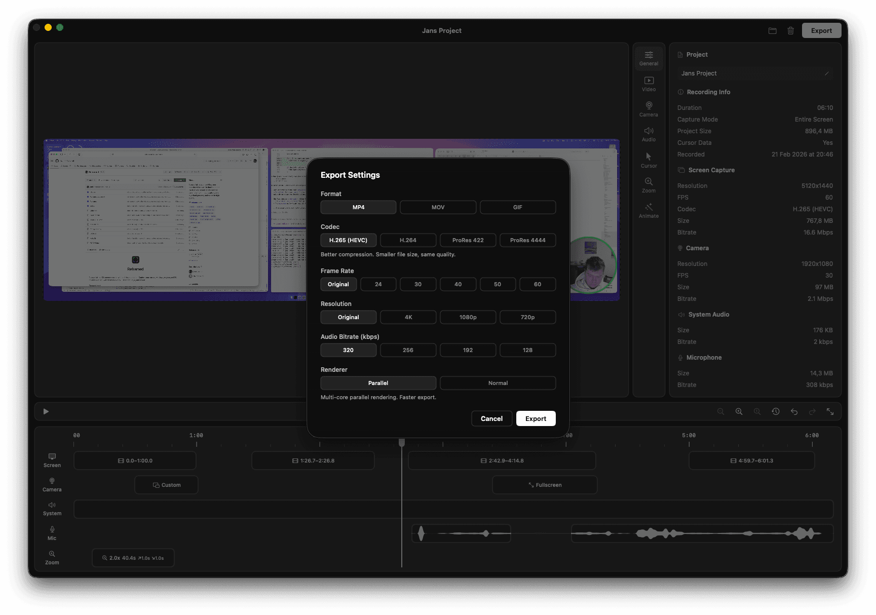Switch renderer to Normal
The width and height of the screenshot is (876, 615).
point(498,383)
